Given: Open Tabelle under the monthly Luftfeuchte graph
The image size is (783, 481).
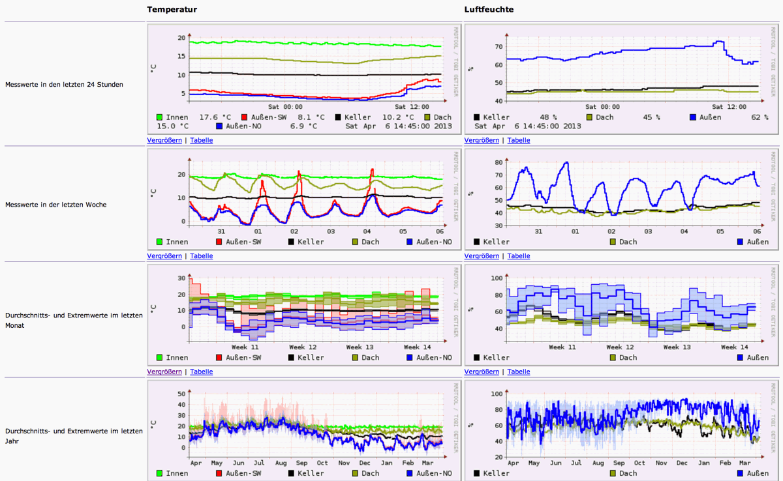Looking at the screenshot, I should (518, 372).
